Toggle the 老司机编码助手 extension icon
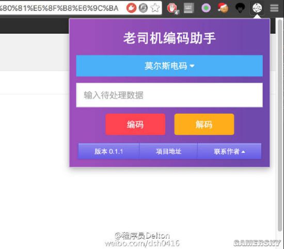The width and height of the screenshot is (284, 249). click(257, 8)
